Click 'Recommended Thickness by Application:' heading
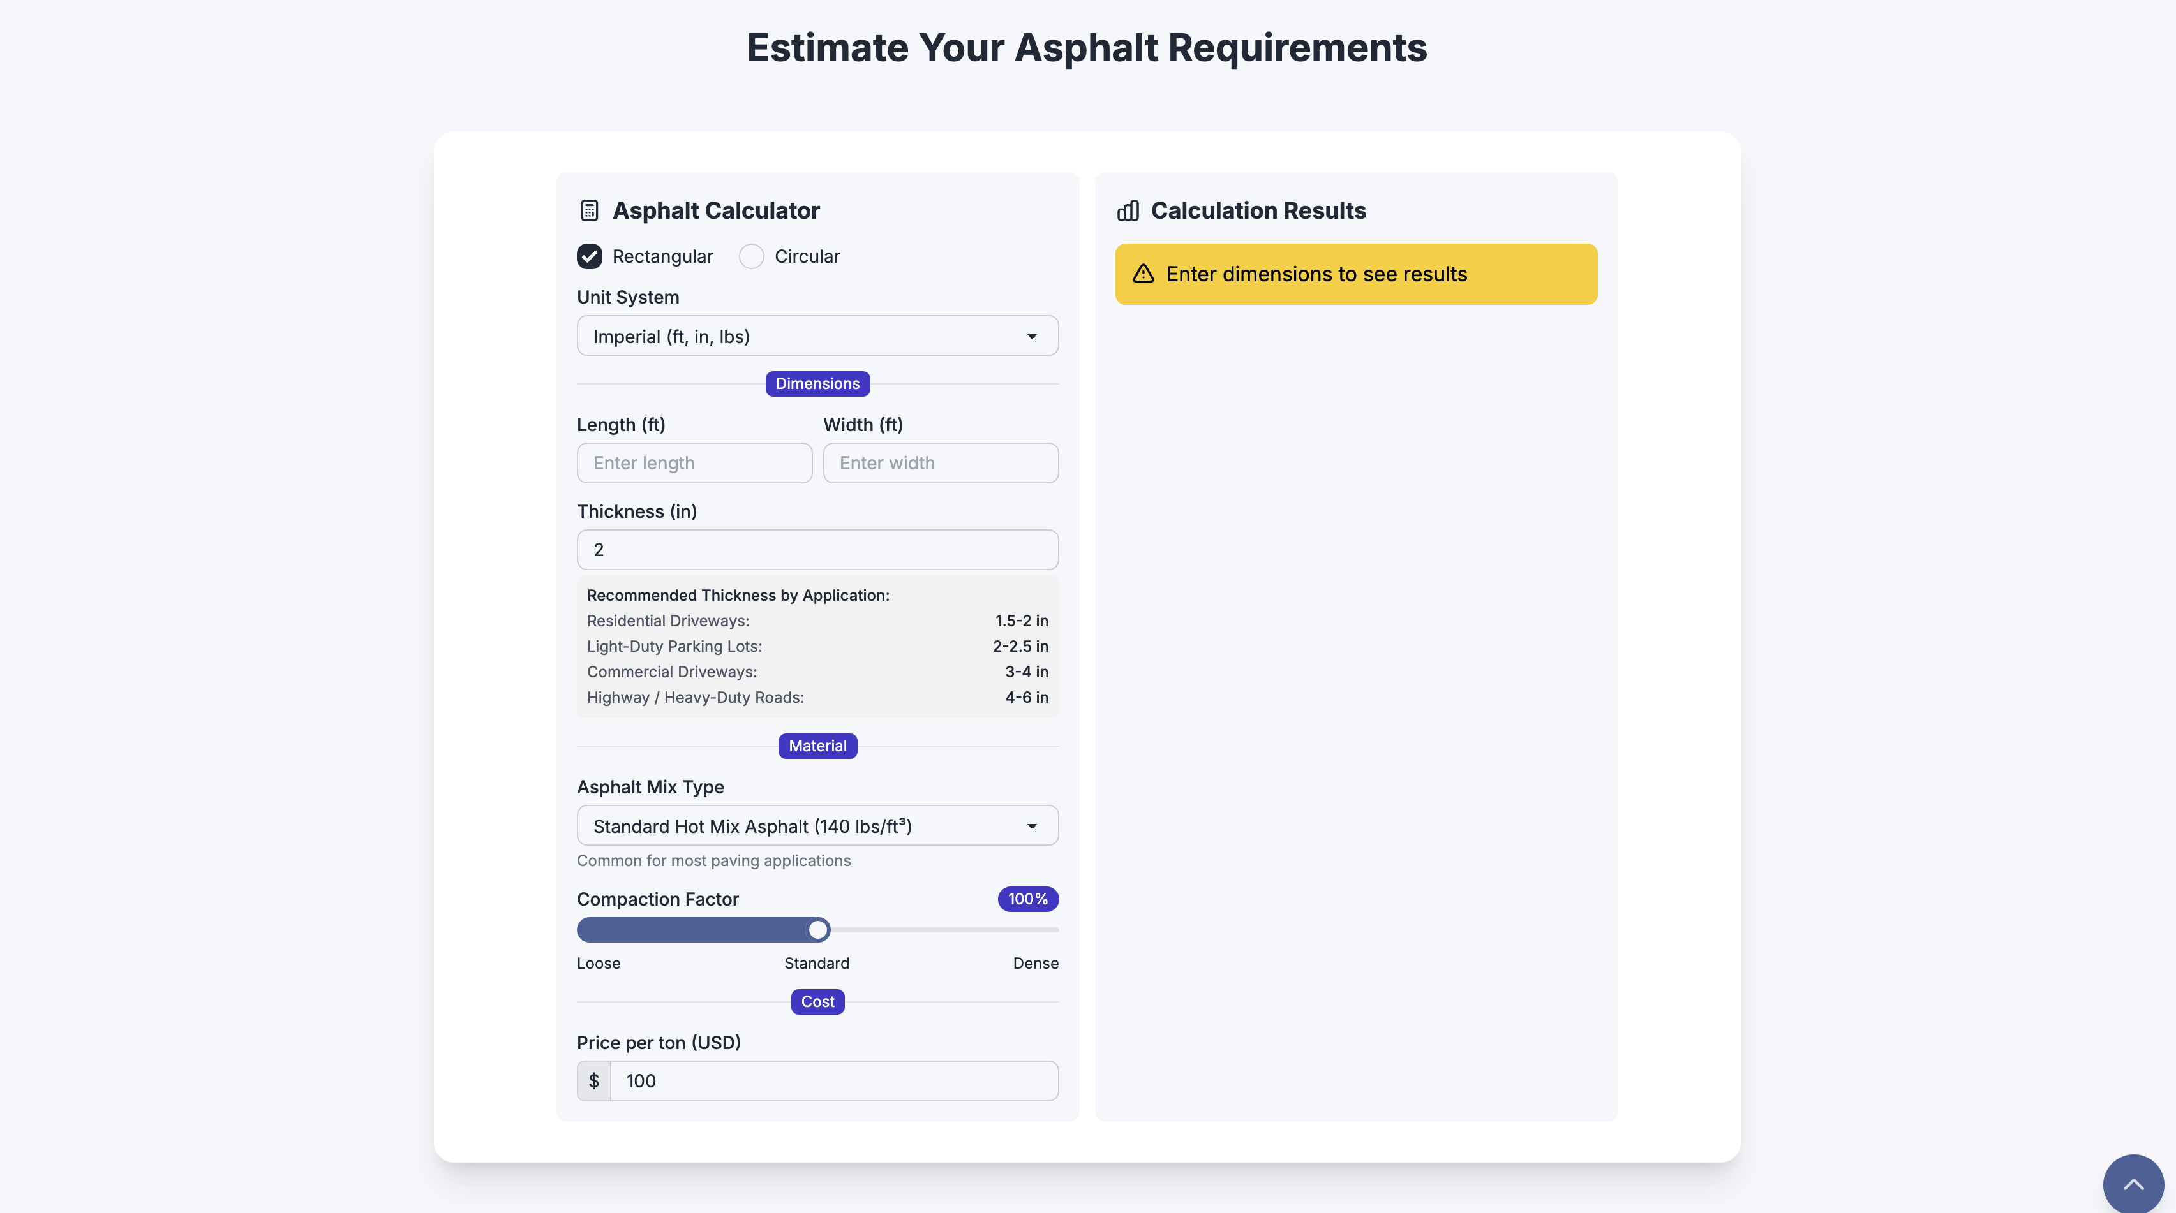The height and width of the screenshot is (1213, 2176). click(x=738, y=595)
